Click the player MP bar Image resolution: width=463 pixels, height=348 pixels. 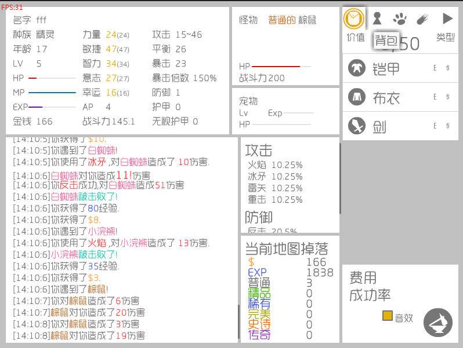(x=52, y=93)
